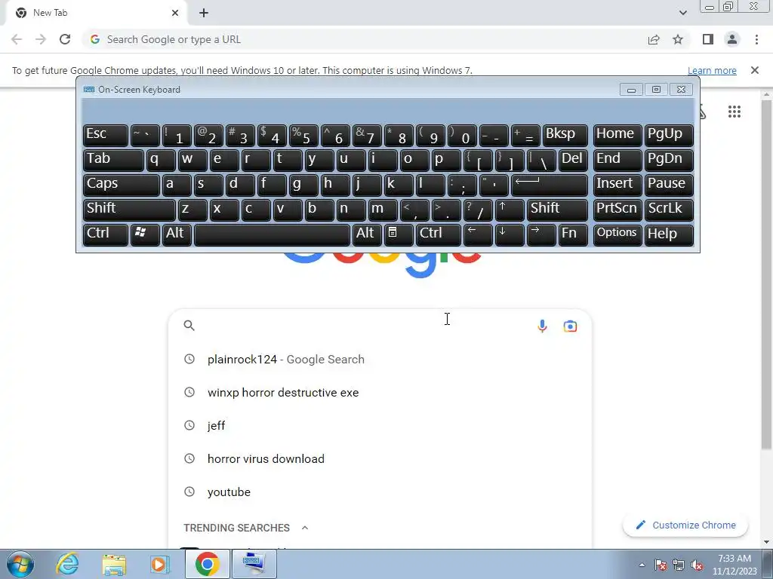This screenshot has height=579, width=773.
Task: Click the left arrow key on keyboard
Action: [x=478, y=234]
